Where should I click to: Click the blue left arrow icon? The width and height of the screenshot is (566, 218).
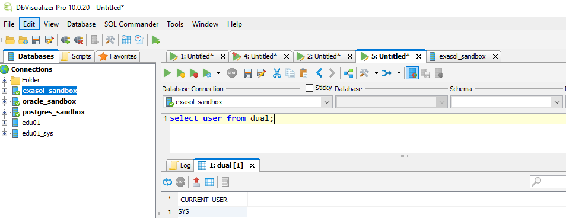pos(319,73)
